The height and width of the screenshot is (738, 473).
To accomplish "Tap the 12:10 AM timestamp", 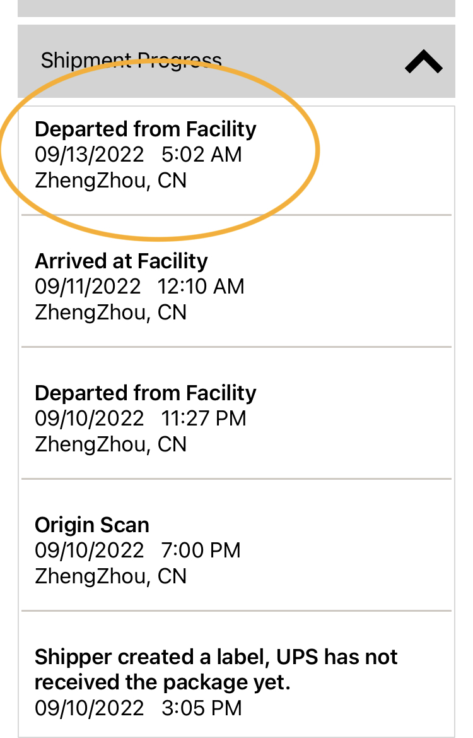I will (201, 287).
